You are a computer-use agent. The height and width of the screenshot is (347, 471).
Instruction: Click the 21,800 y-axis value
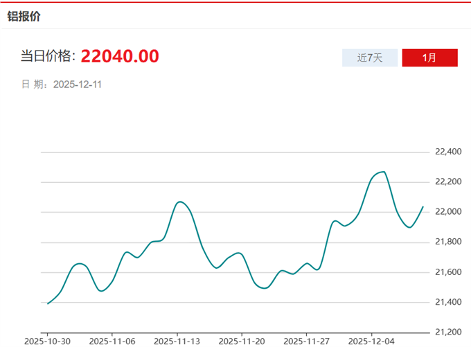coord(447,242)
